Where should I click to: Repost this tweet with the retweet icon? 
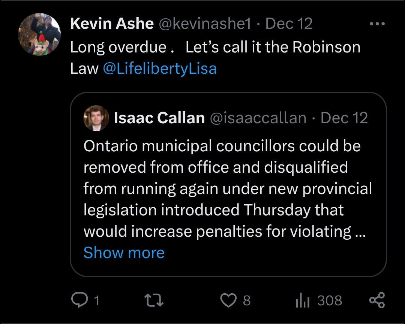[x=154, y=300]
